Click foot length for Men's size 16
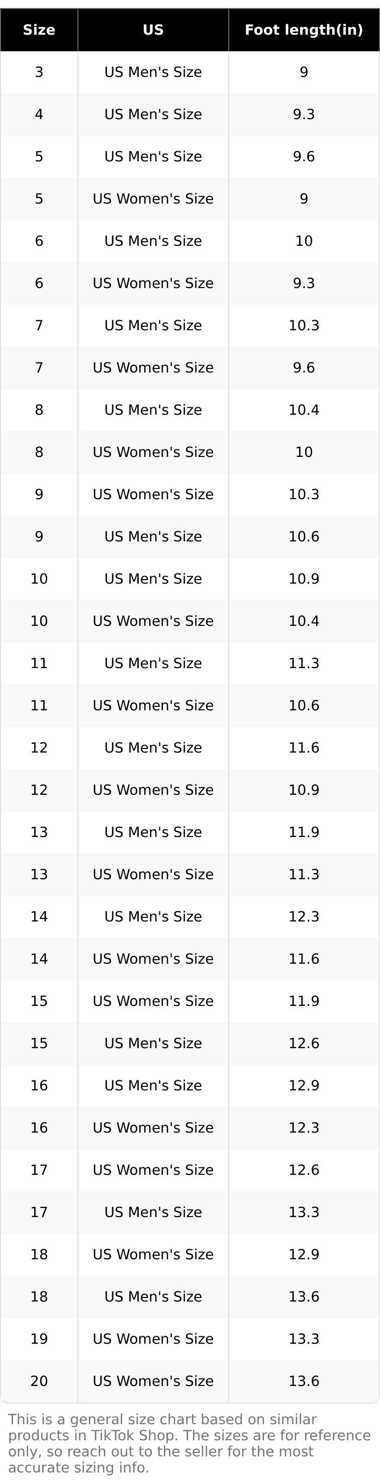Screen dimensions: 380x1484 pyautogui.click(x=304, y=1085)
